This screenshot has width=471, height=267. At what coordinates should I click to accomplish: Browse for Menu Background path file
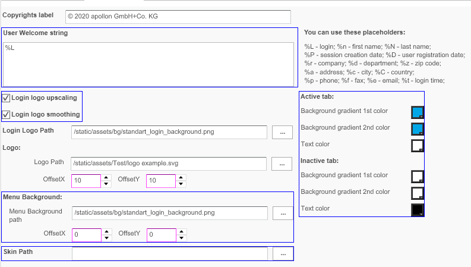tap(283, 213)
